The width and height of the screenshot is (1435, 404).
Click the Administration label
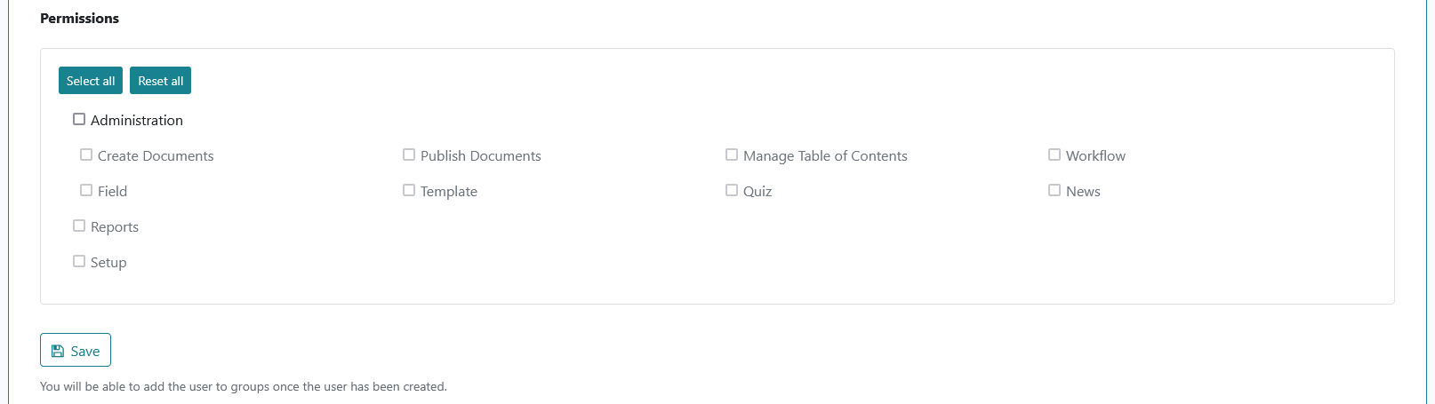pos(137,120)
